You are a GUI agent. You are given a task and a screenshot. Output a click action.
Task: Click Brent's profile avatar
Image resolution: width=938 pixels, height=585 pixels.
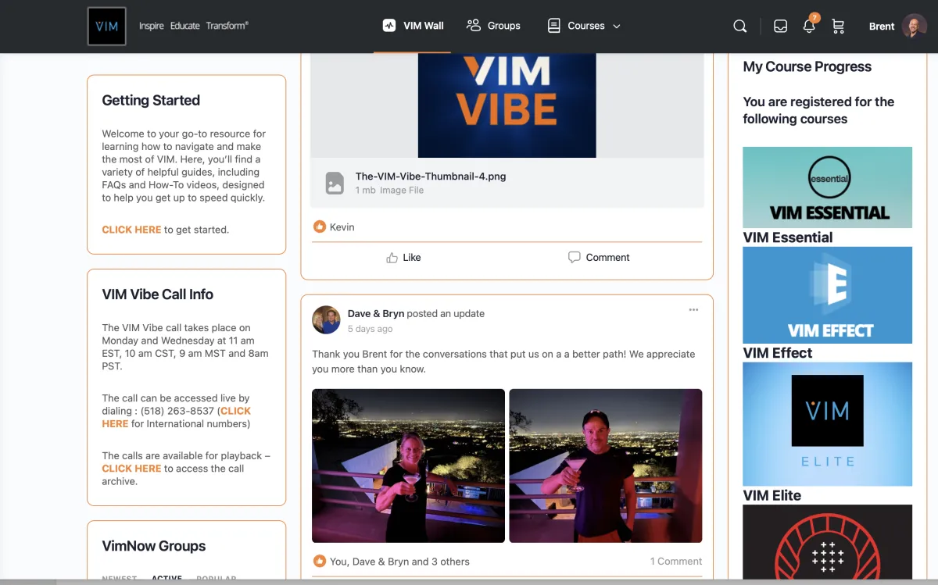915,26
